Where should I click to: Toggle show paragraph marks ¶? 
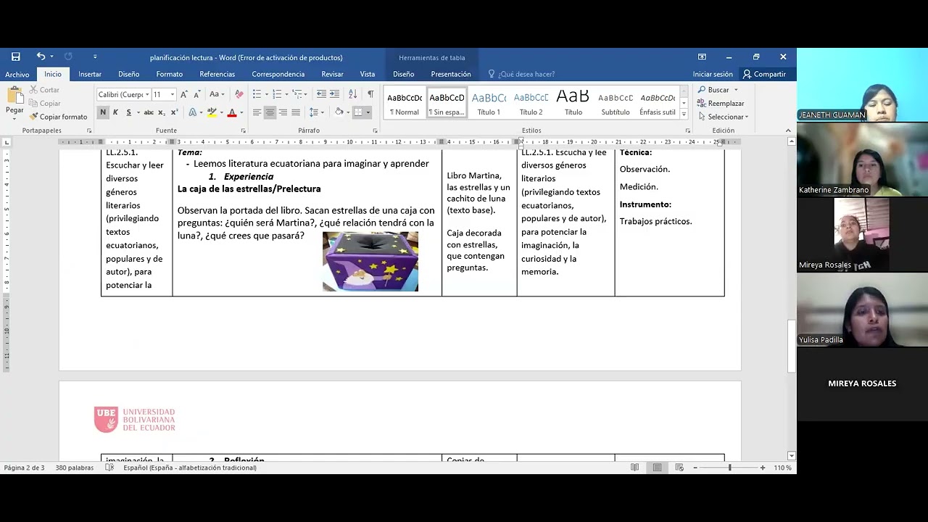pyautogui.click(x=370, y=94)
